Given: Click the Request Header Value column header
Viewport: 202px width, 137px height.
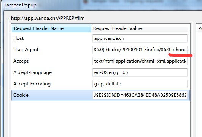Looking at the screenshot, I should click(x=140, y=28).
